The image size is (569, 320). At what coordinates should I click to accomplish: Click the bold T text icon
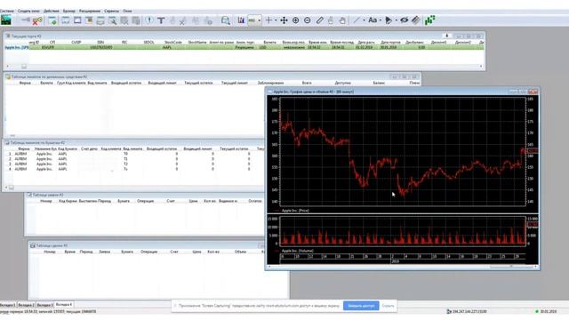[x=161, y=20]
